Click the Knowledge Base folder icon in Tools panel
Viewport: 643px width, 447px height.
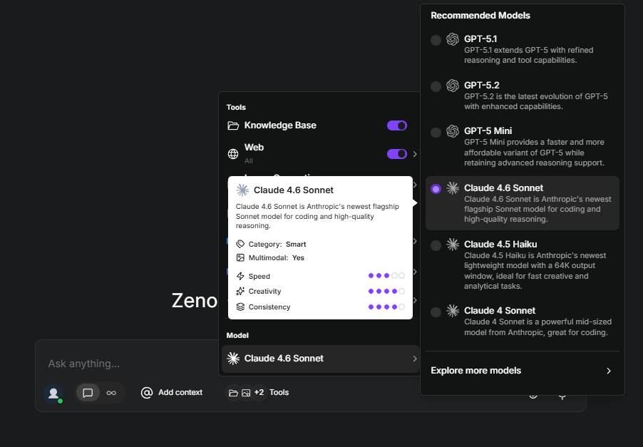click(x=233, y=125)
